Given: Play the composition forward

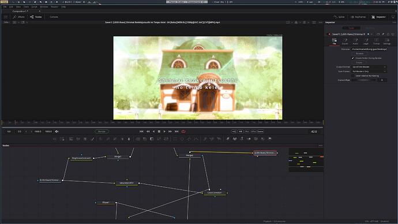Looking at the screenshot, I should [x=164, y=132].
